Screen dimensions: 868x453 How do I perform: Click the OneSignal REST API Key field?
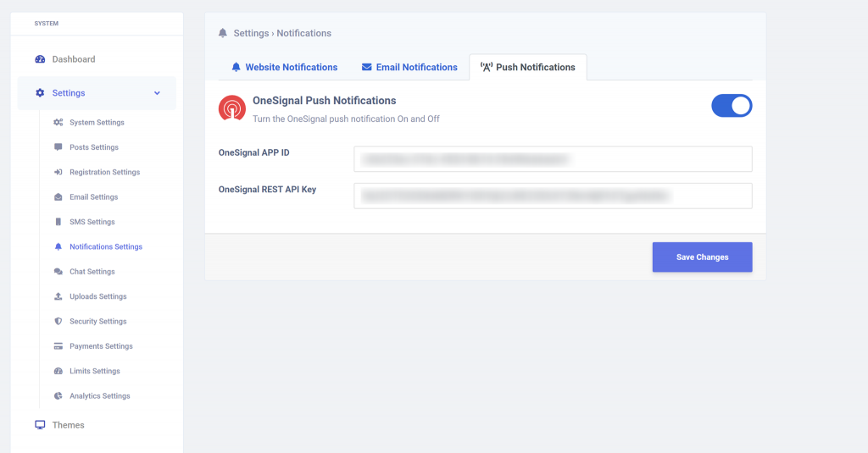pos(553,196)
